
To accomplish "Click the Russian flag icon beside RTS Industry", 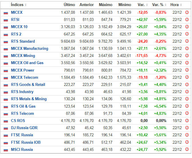I will tap(5, 92).
